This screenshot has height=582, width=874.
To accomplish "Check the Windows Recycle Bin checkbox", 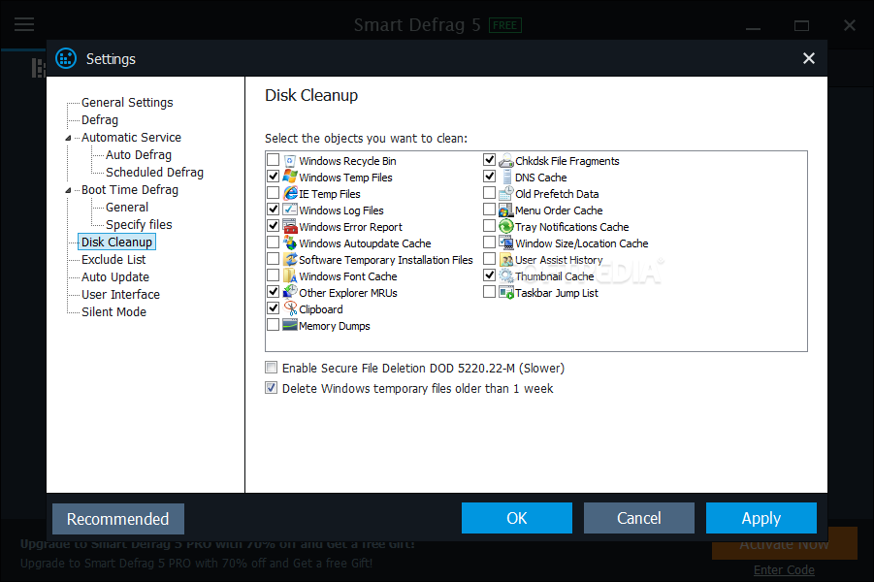I will (x=274, y=160).
